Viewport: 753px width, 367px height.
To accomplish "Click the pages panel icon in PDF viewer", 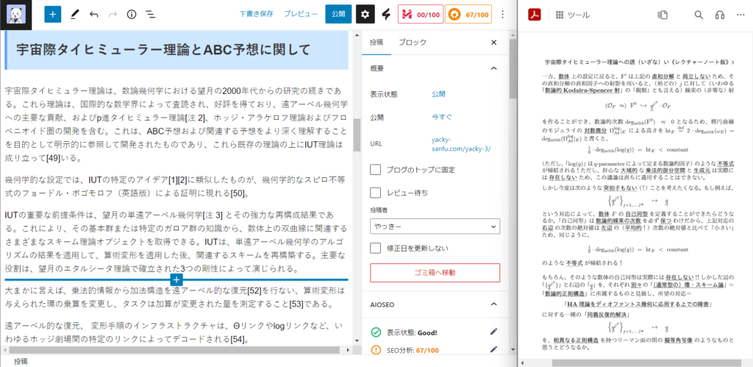I will (663, 15).
